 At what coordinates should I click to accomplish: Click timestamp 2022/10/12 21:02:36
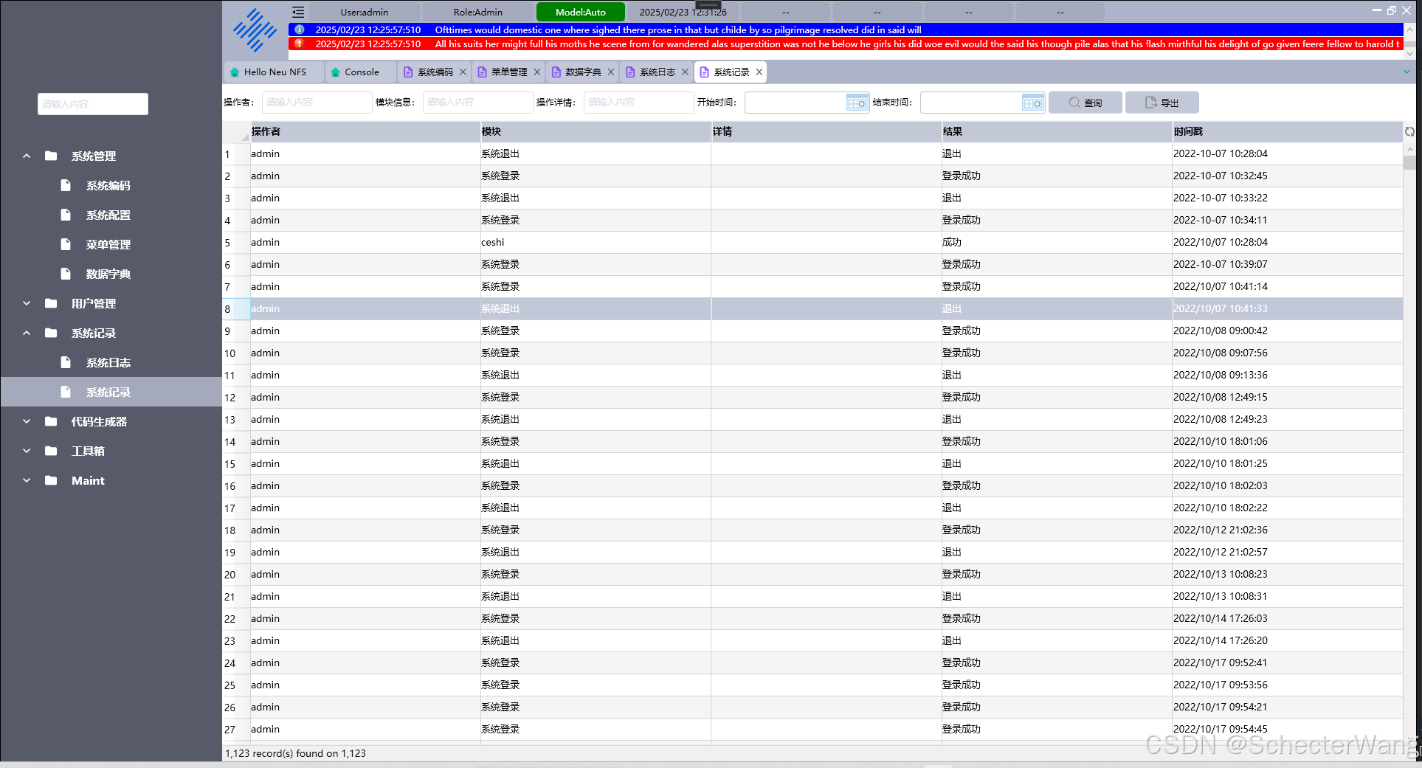pos(1220,530)
